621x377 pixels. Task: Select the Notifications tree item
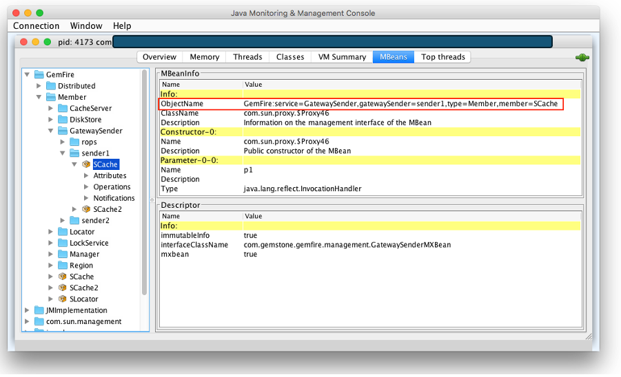(114, 198)
